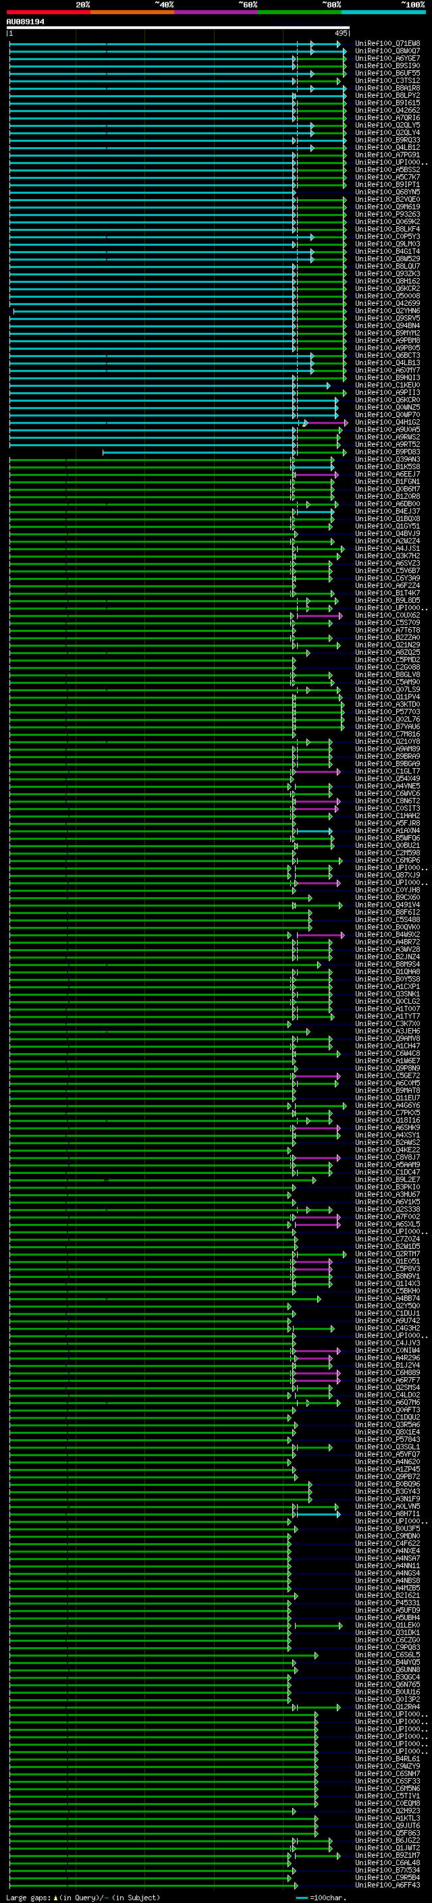Select the UniRef100_Q68YN5 label
The image size is (432, 1903).
pos(387,192)
